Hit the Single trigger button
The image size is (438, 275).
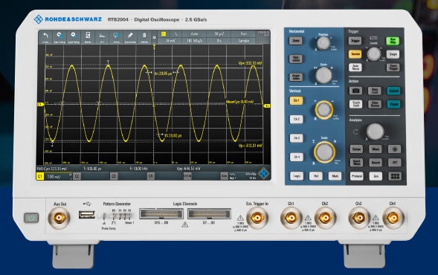point(393,54)
